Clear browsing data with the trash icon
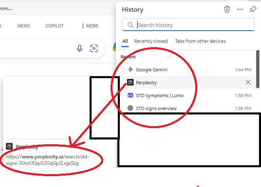261x187 pixels. (x=227, y=9)
